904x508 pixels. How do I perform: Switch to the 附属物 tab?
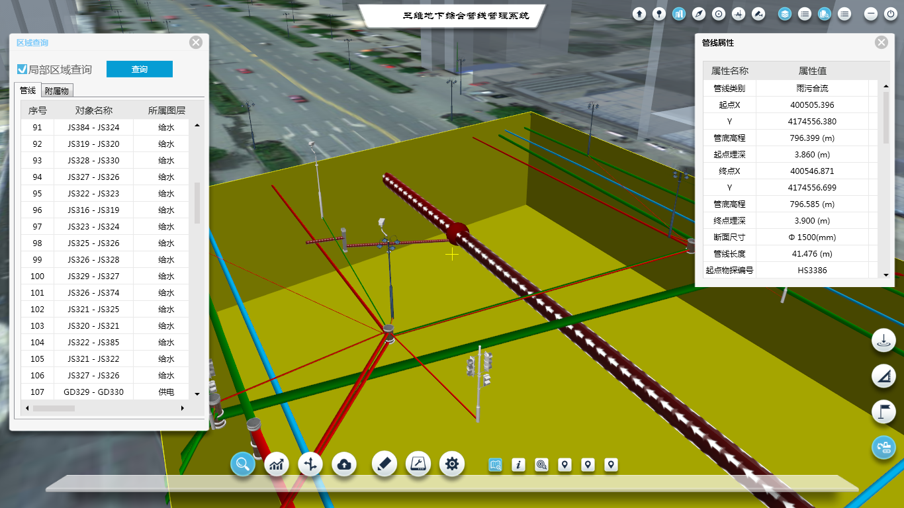pos(58,91)
